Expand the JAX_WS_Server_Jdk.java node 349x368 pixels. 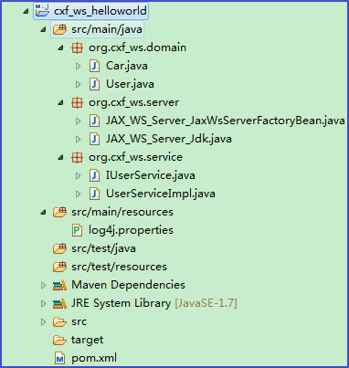[78, 139]
